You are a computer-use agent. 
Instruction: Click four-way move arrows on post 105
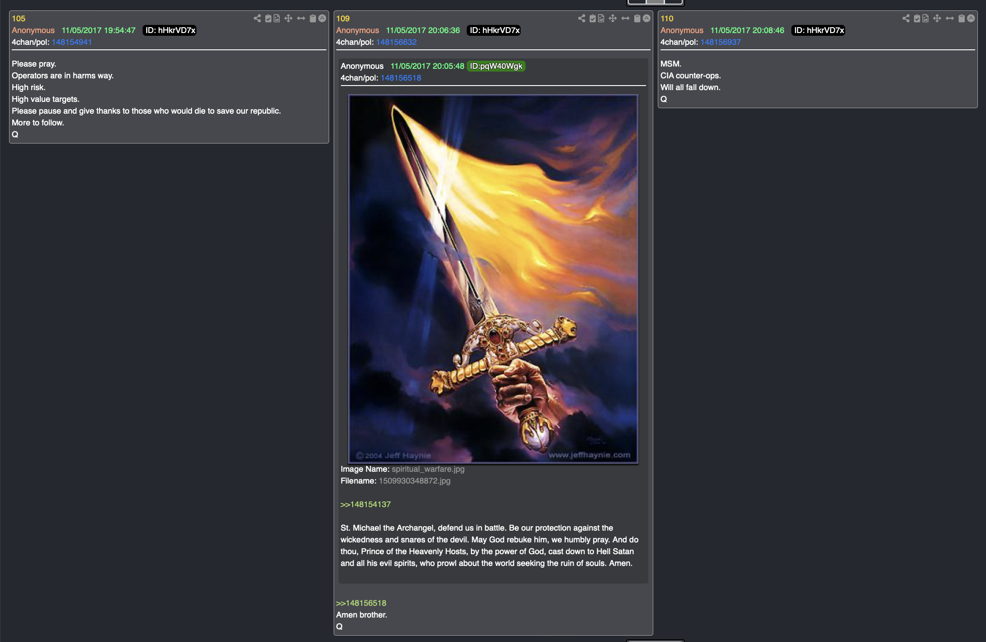[288, 19]
